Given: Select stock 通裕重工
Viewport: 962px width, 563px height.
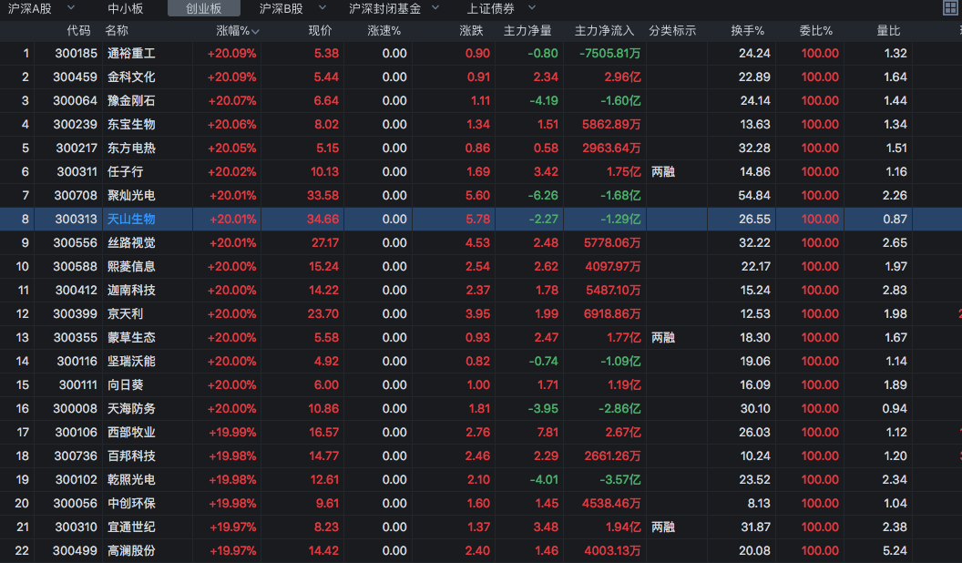Looking at the screenshot, I should [131, 54].
